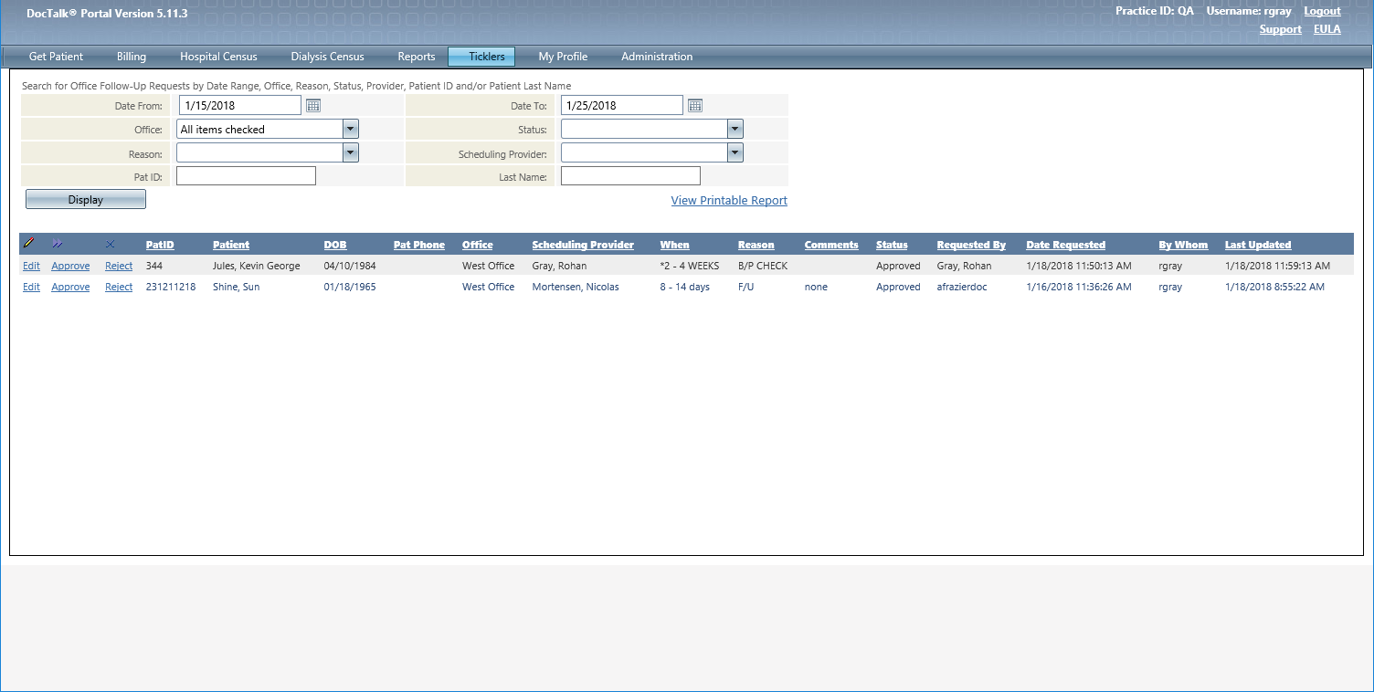Open the Date To calendar picker icon
Image resolution: width=1374 pixels, height=692 pixels.
[x=694, y=106]
